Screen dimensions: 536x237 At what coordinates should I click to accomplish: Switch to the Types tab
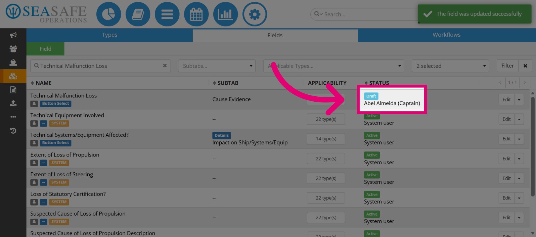click(x=109, y=35)
